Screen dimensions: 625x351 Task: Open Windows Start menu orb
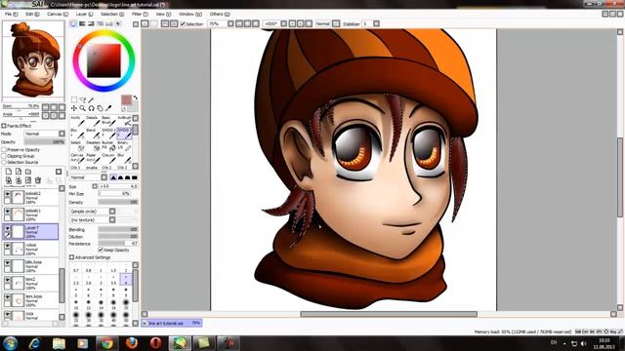tap(10, 342)
